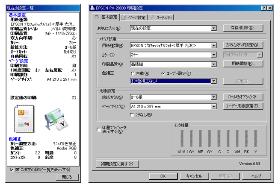Click the 用紙調整 button
Screen dimensions: 278x187
243,64
